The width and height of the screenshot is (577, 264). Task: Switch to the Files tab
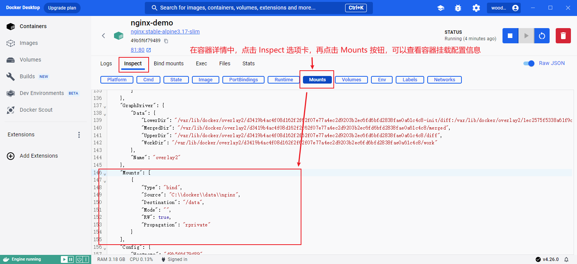(225, 63)
